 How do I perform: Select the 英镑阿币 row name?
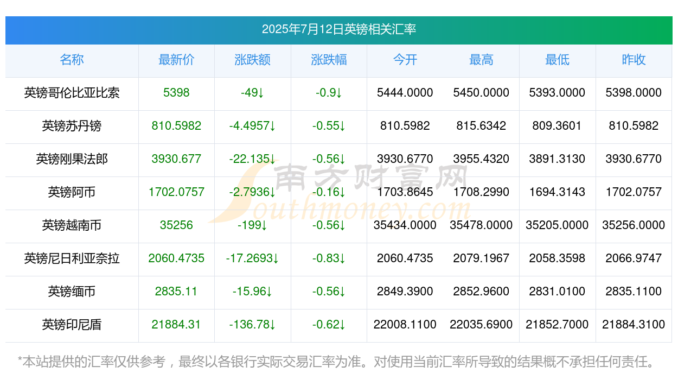point(72,192)
